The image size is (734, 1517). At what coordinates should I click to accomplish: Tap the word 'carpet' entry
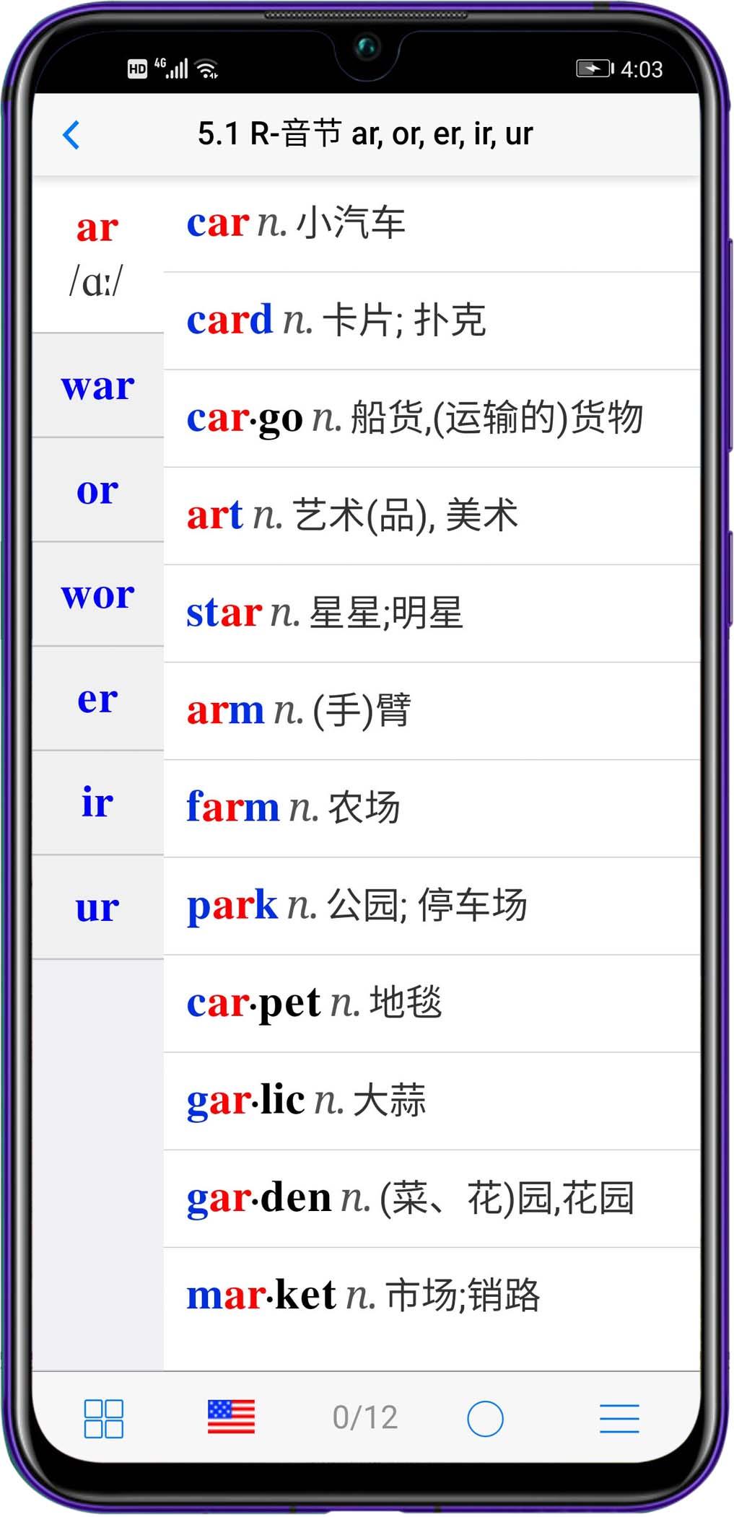click(x=432, y=1002)
